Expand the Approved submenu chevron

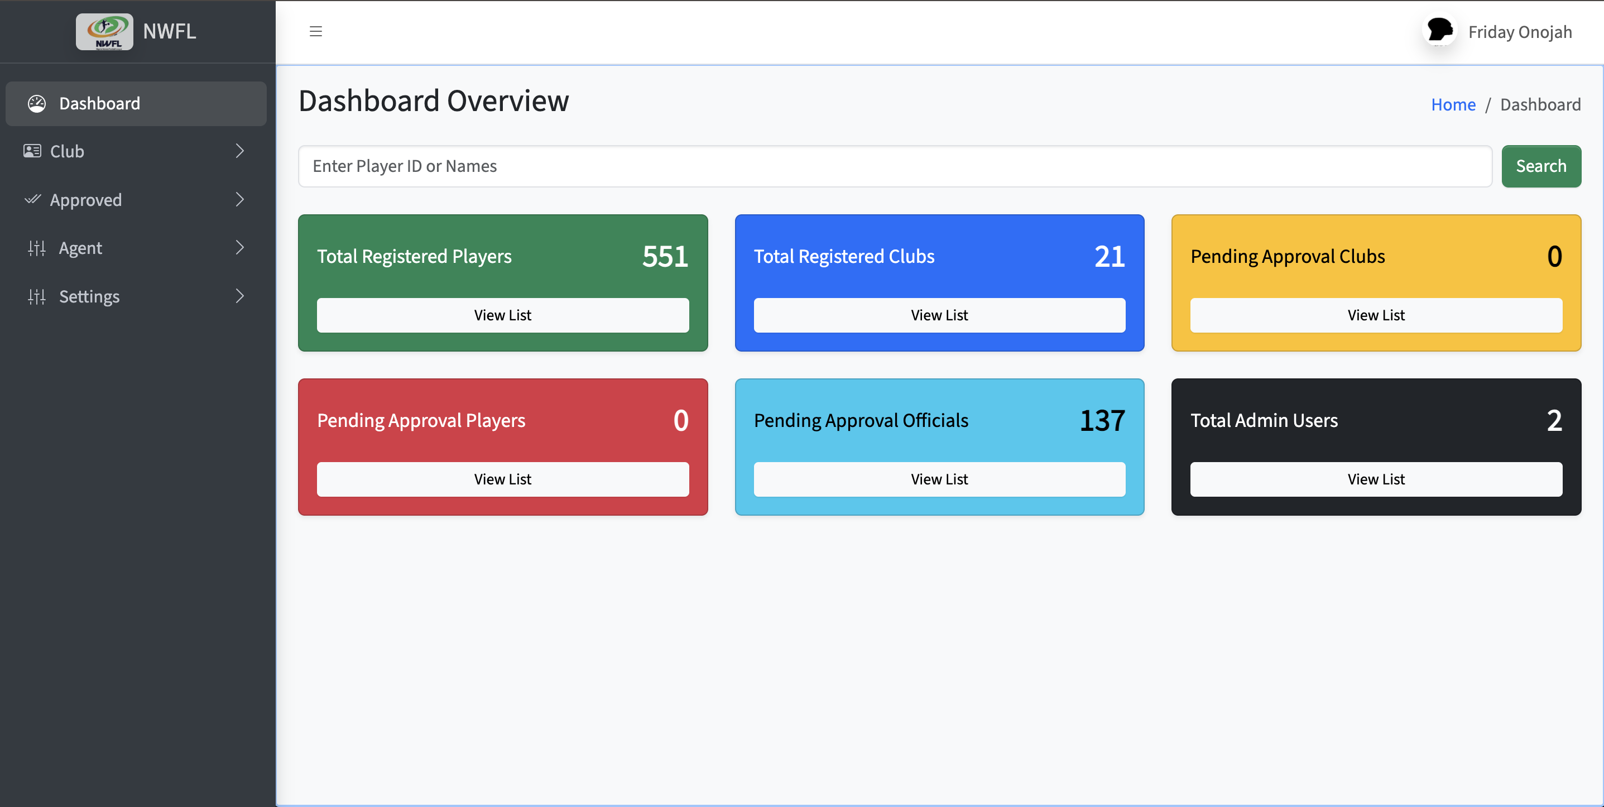[240, 199]
